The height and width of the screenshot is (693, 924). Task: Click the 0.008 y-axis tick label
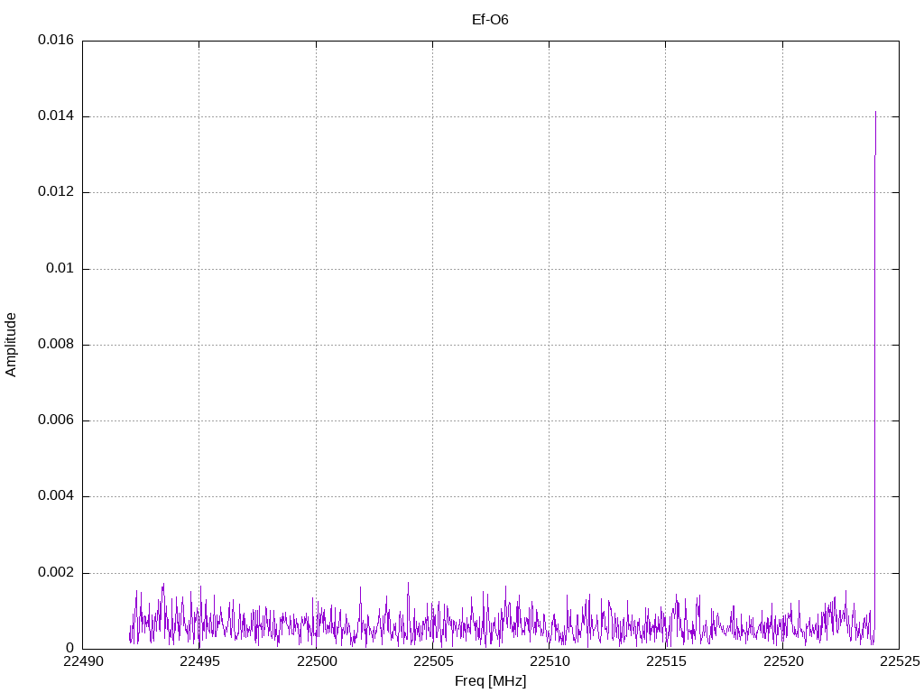(56, 345)
